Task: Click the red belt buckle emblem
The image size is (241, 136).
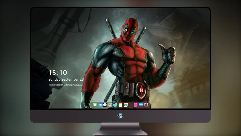Action: [141, 90]
